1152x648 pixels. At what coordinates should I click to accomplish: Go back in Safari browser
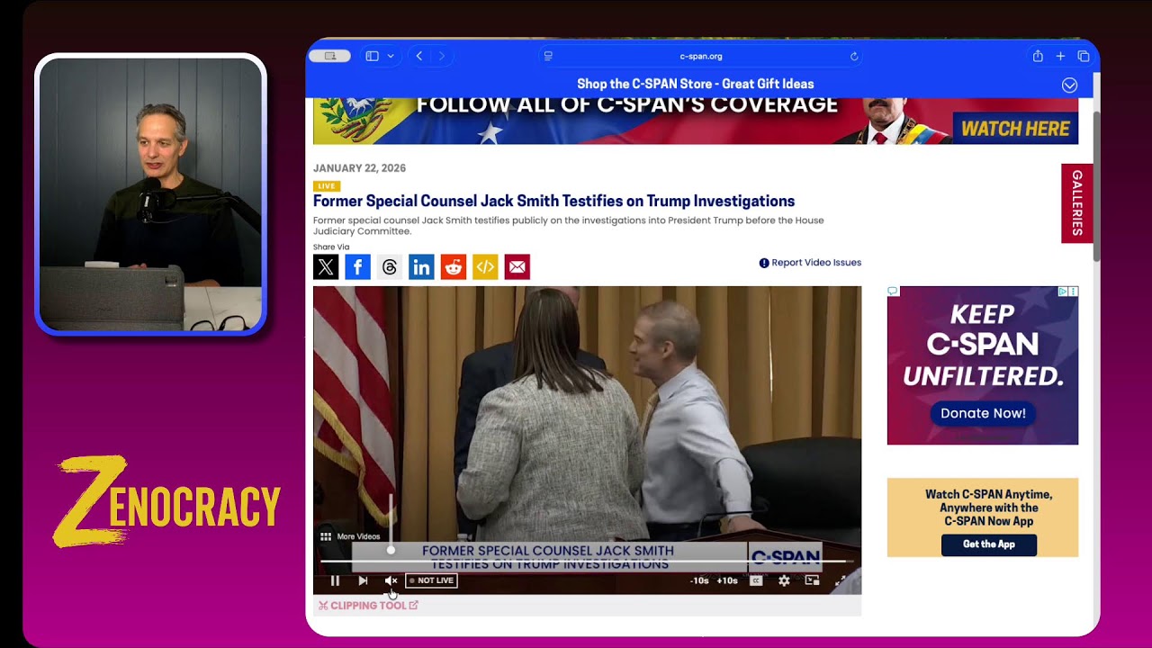418,56
